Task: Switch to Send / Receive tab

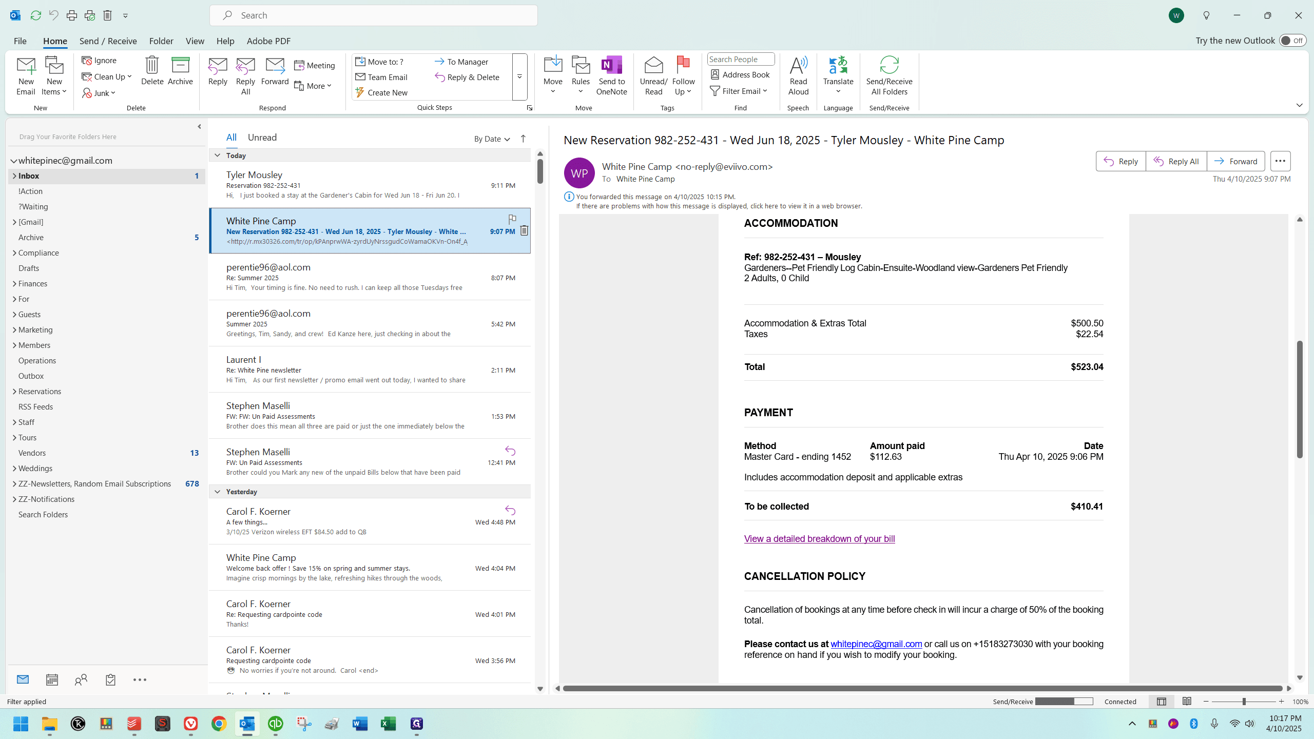Action: [108, 41]
